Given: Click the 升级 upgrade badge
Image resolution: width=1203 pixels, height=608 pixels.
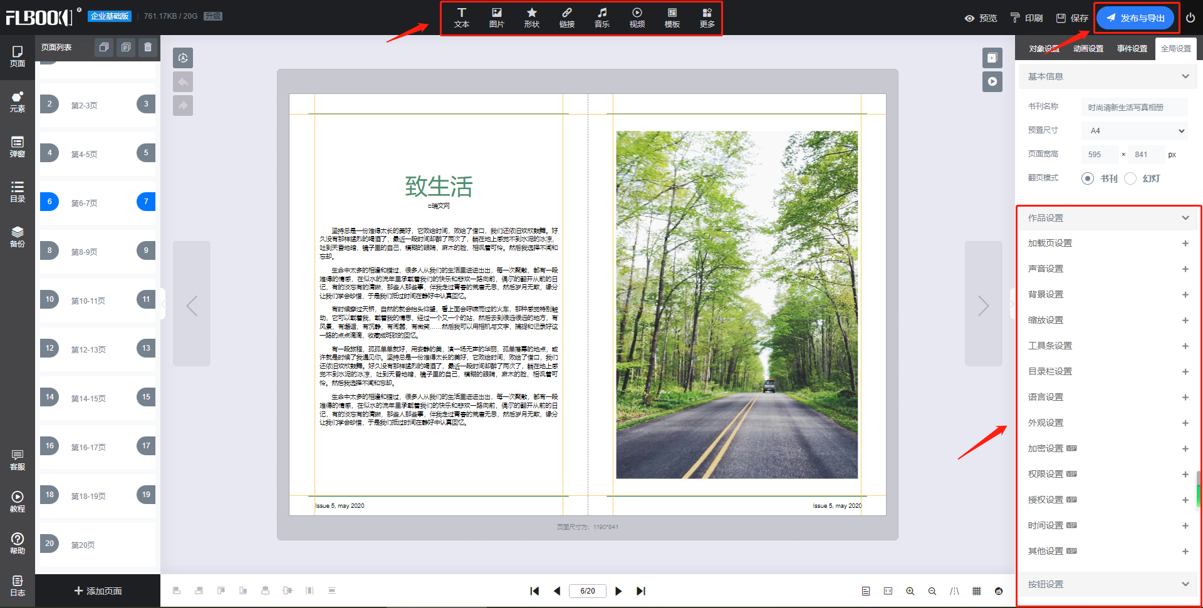Looking at the screenshot, I should (x=213, y=16).
